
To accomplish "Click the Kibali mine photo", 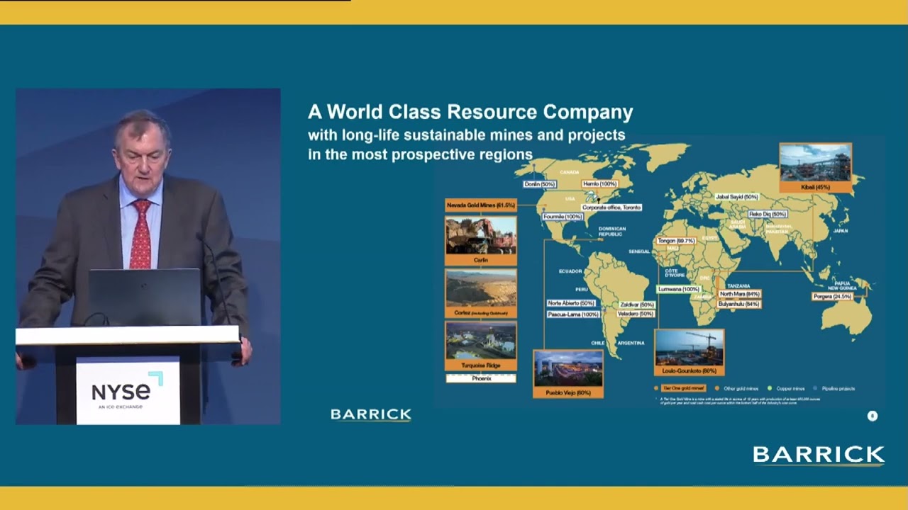I will point(815,163).
